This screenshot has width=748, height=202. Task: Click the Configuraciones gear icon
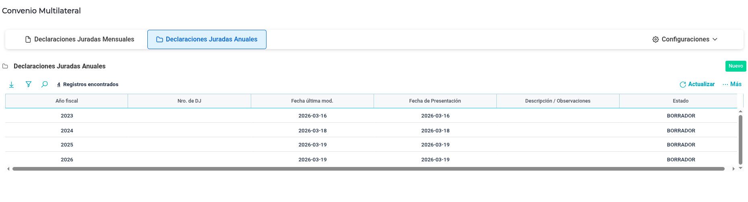pos(655,39)
